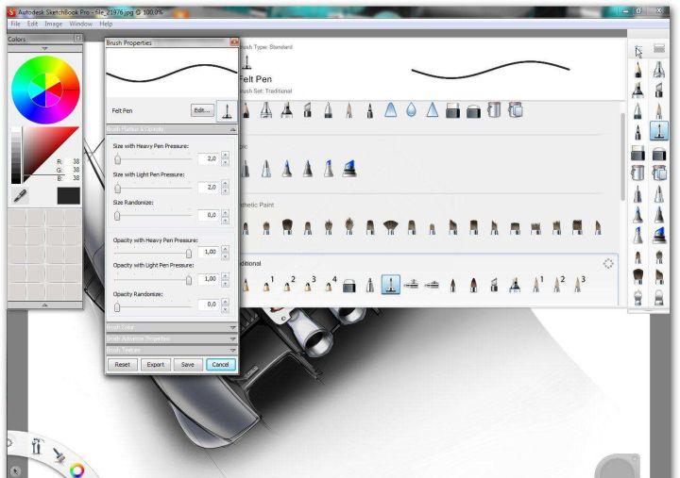Click Opacity with Heavy Pen Pressure value field
680x478 pixels.
209,252
